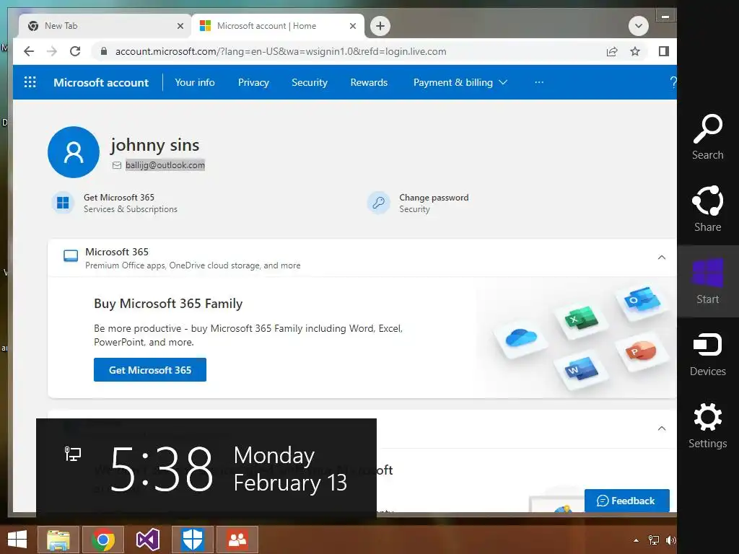The image size is (739, 554).
Task: Click the Buy Microsoft 365 Family heading
Action: [168, 304]
